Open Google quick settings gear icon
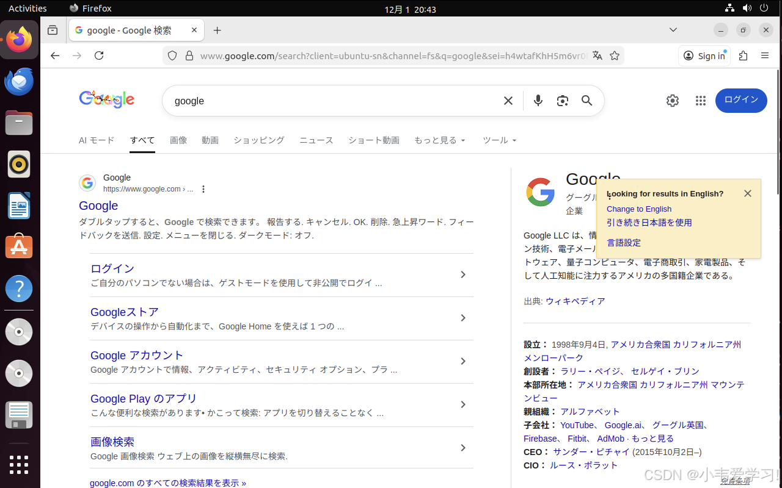This screenshot has height=488, width=782. coord(673,101)
